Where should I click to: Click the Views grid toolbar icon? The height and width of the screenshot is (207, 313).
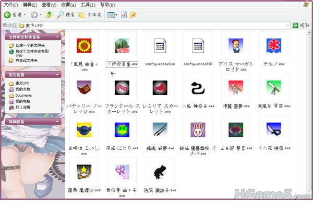pos(111,15)
